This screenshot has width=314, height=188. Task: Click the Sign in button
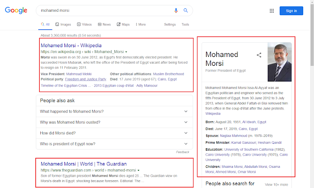click(291, 11)
